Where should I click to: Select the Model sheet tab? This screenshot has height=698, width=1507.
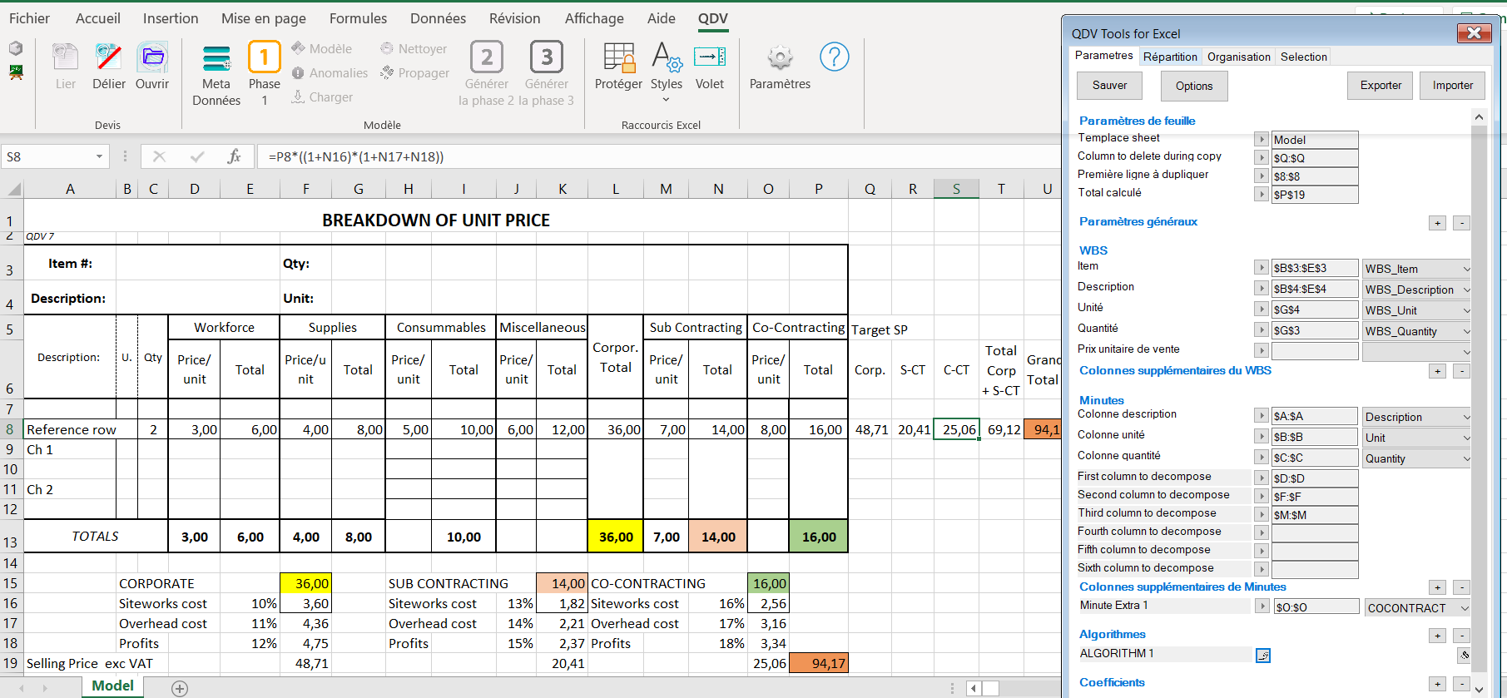click(112, 686)
